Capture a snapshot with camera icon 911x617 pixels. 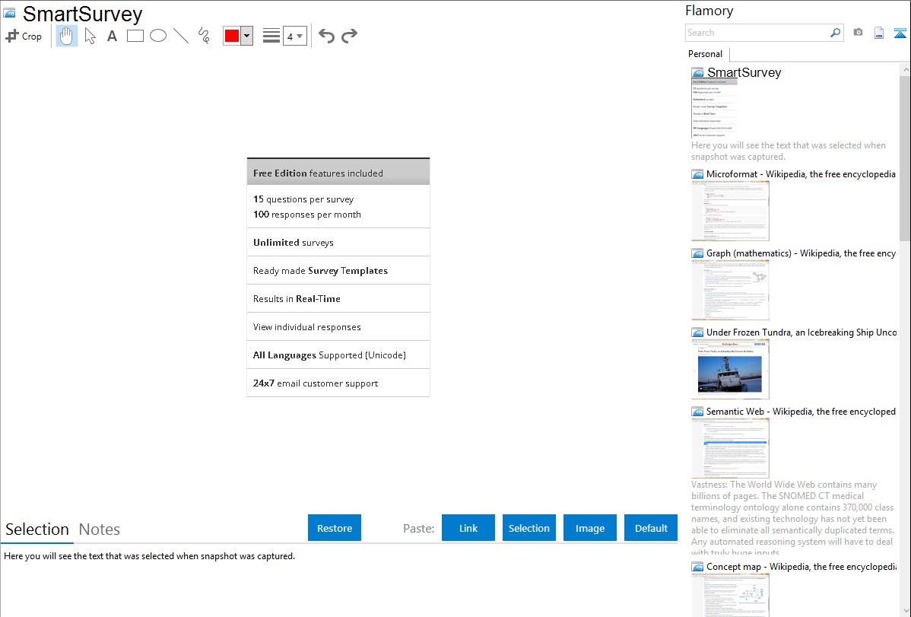(x=858, y=33)
